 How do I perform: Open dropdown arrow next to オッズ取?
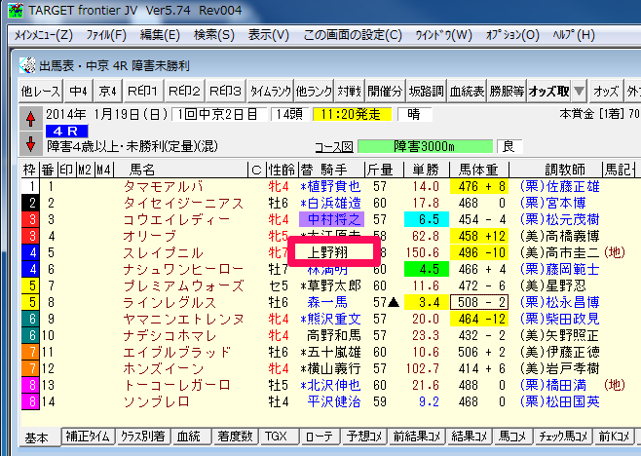point(579,91)
